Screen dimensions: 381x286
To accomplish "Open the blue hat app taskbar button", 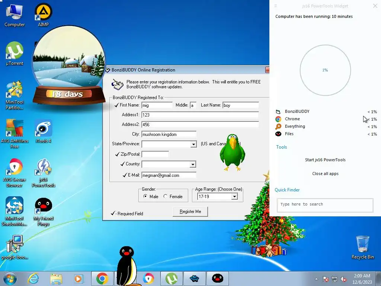I will pyautogui.click(x=194, y=279).
